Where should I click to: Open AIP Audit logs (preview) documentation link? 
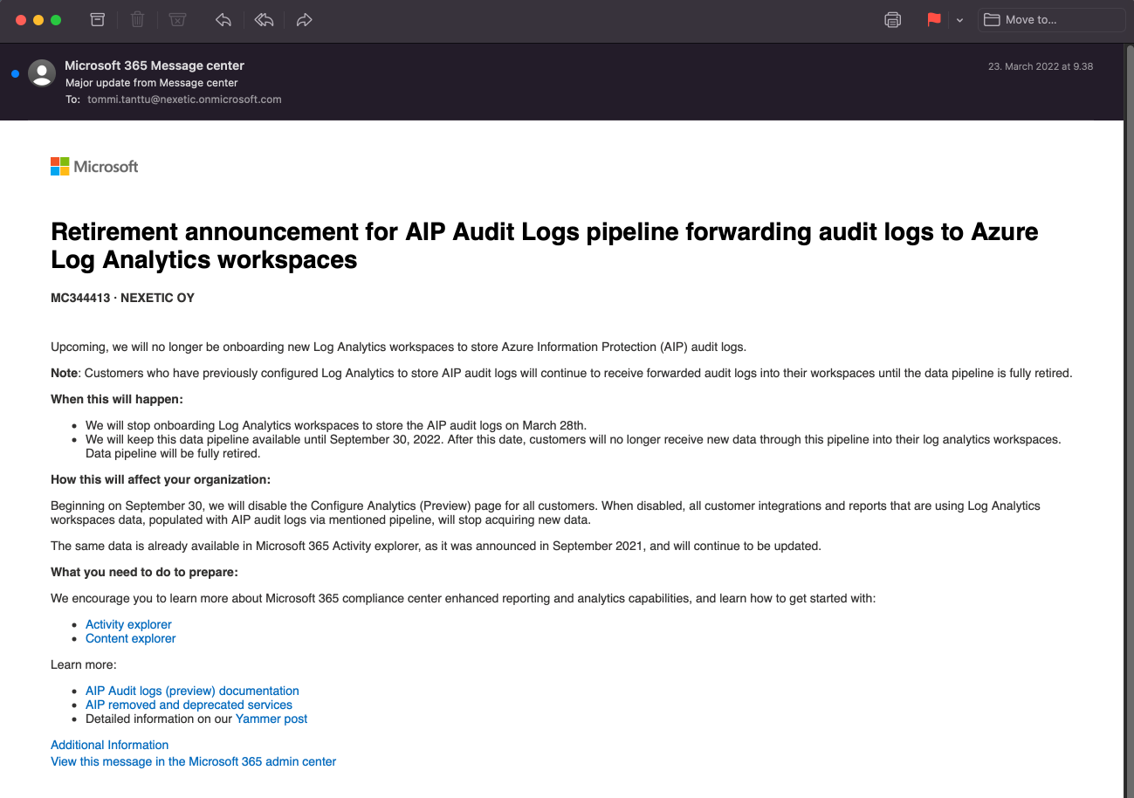pos(192,691)
